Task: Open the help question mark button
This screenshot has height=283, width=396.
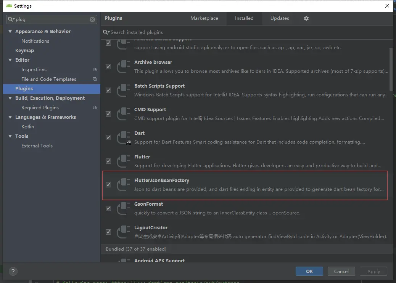Action: coord(13,272)
